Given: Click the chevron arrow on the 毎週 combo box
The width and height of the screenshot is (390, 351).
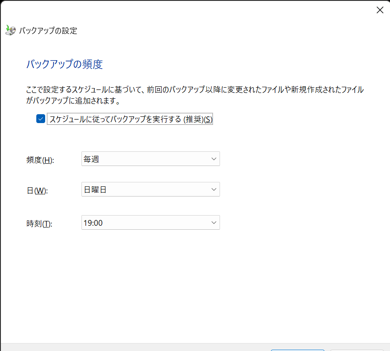Looking at the screenshot, I should pos(214,159).
